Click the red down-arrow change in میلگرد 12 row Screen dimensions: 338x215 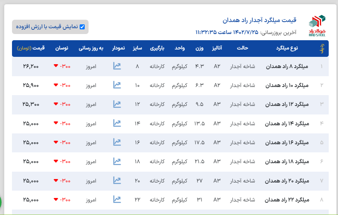click(x=62, y=104)
